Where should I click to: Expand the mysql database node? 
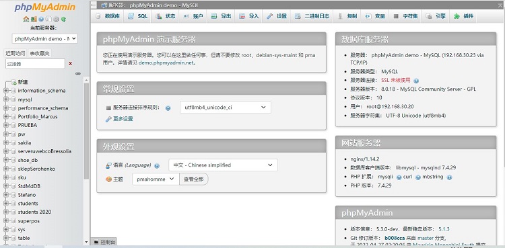[x=6, y=99]
